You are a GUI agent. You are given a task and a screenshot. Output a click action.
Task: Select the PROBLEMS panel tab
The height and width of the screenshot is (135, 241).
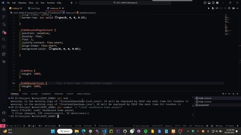[59, 94]
